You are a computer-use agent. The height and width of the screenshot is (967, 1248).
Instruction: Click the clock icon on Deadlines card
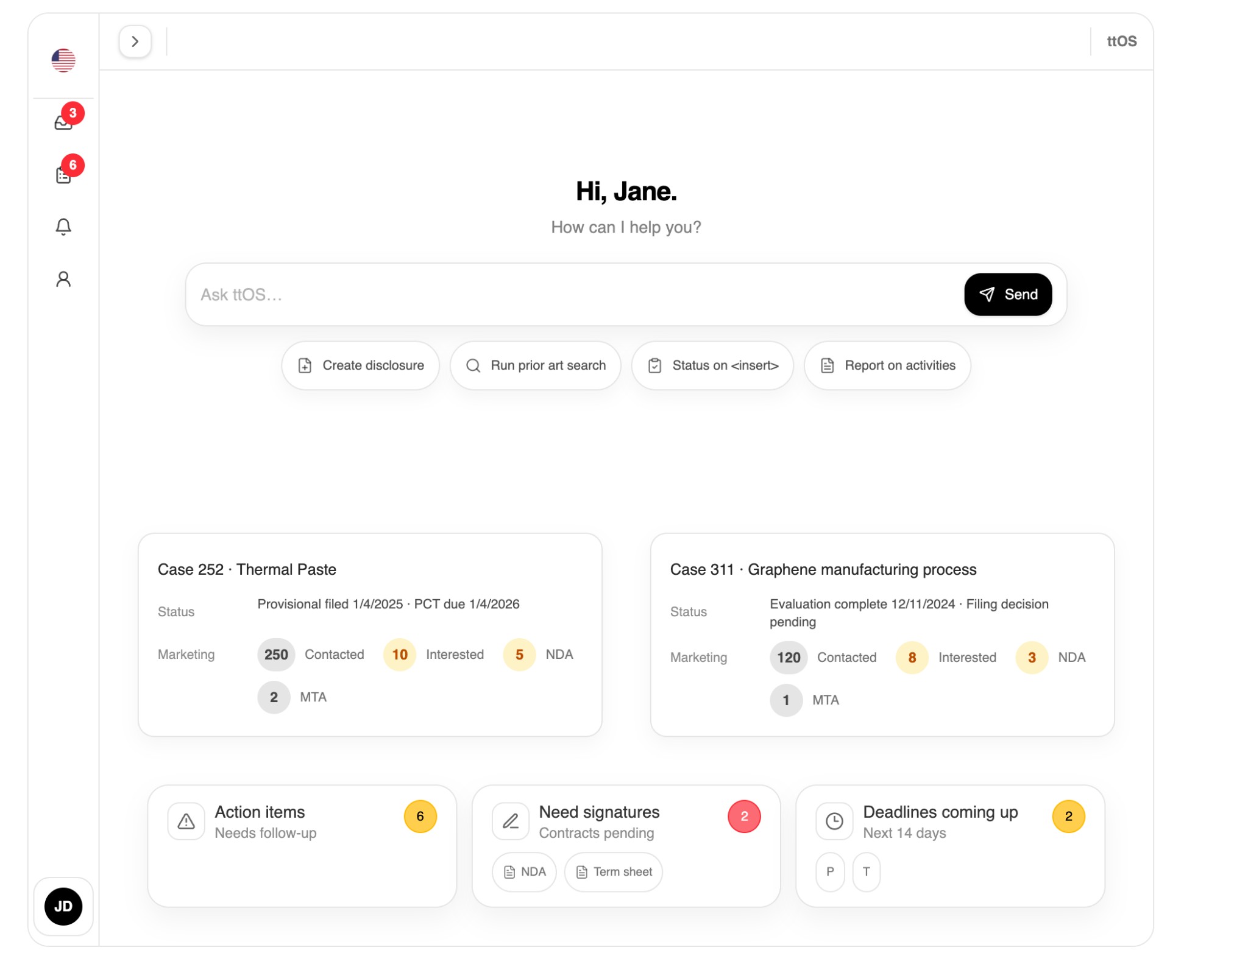pyautogui.click(x=834, y=820)
